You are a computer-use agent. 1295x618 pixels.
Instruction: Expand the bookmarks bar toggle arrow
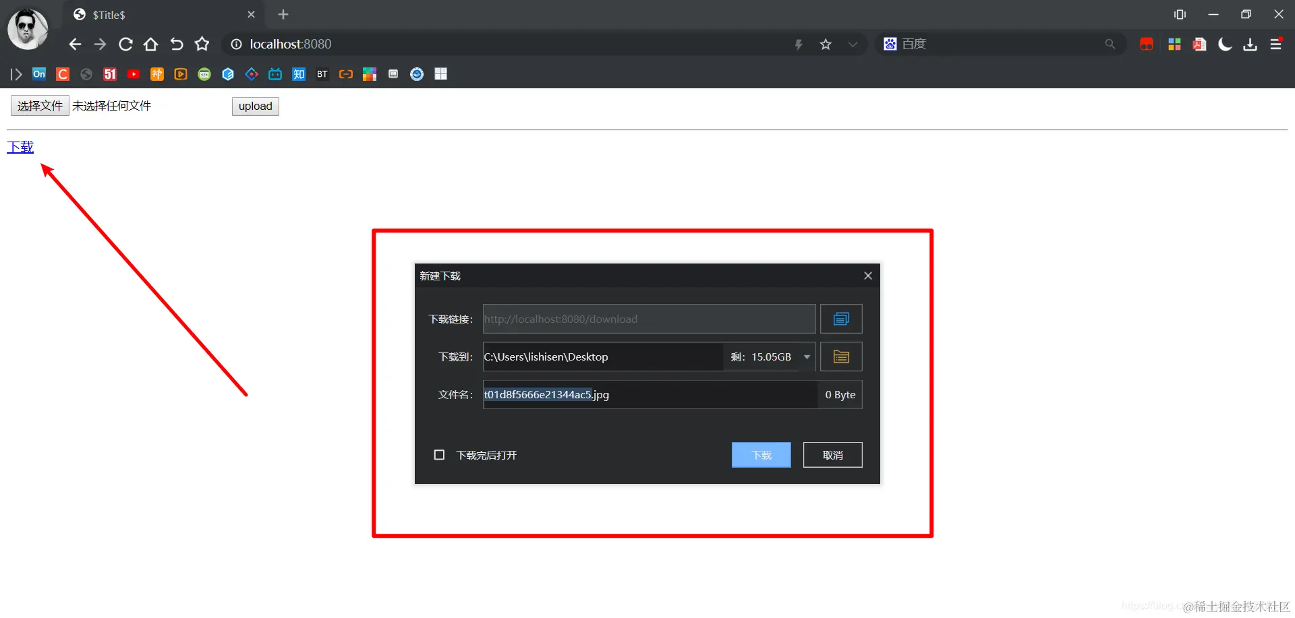[16, 74]
